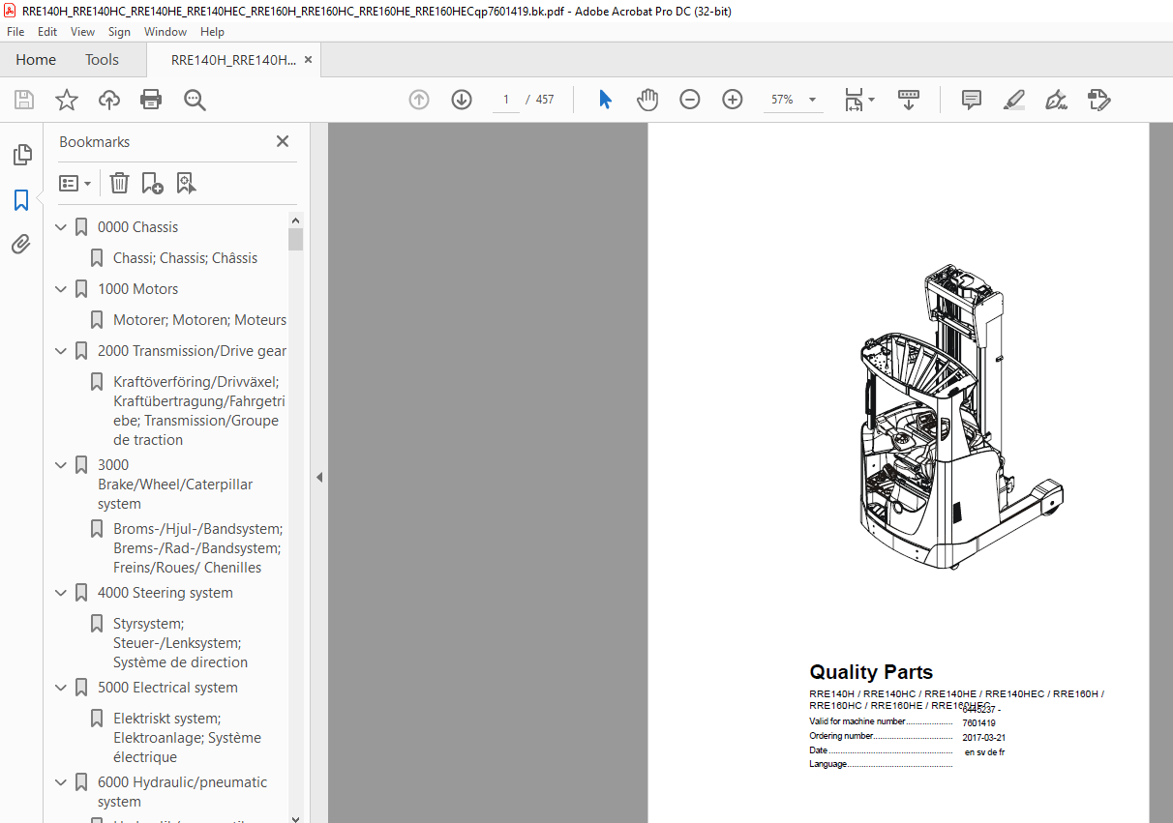This screenshot has height=823, width=1173.
Task: Close the Bookmarks panel
Action: click(x=283, y=141)
